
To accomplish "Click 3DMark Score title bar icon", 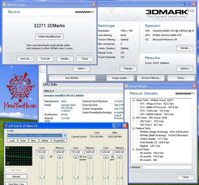I will (x=4, y=5).
